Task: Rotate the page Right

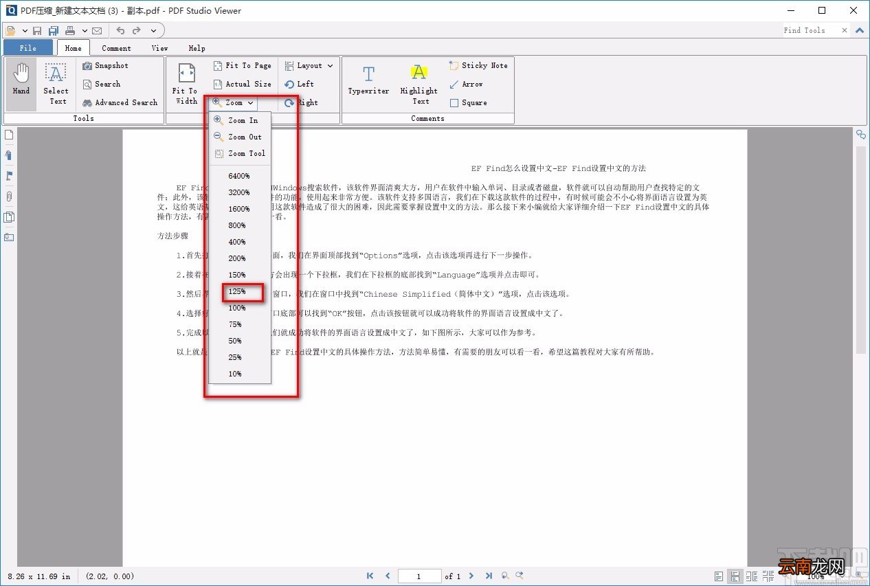Action: tap(302, 102)
